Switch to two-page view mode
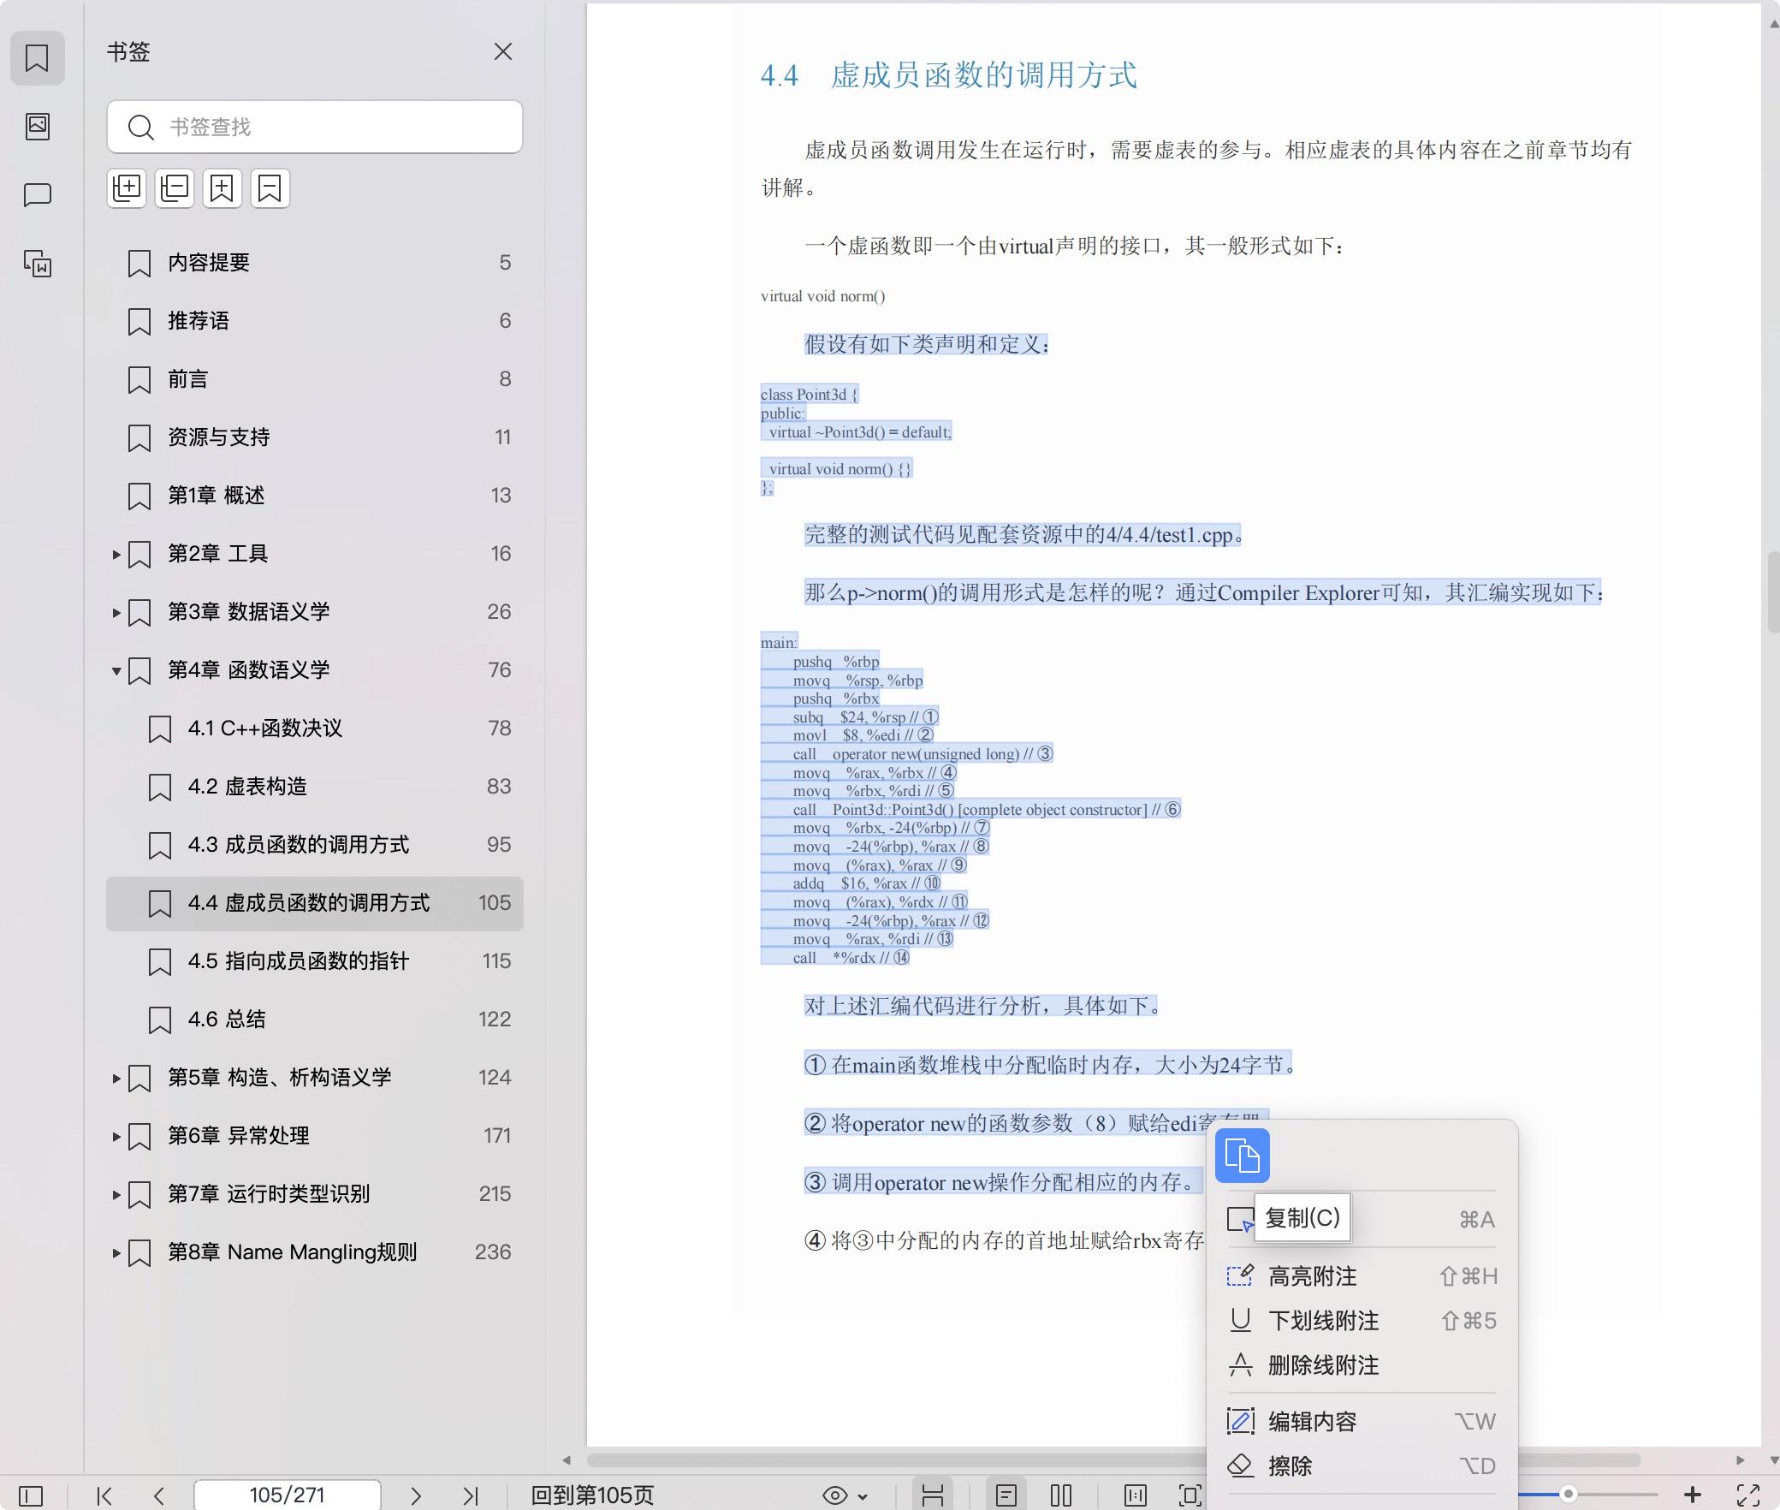This screenshot has height=1510, width=1780. (1061, 1495)
